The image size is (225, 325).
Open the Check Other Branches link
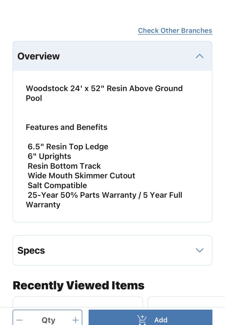coord(175,30)
